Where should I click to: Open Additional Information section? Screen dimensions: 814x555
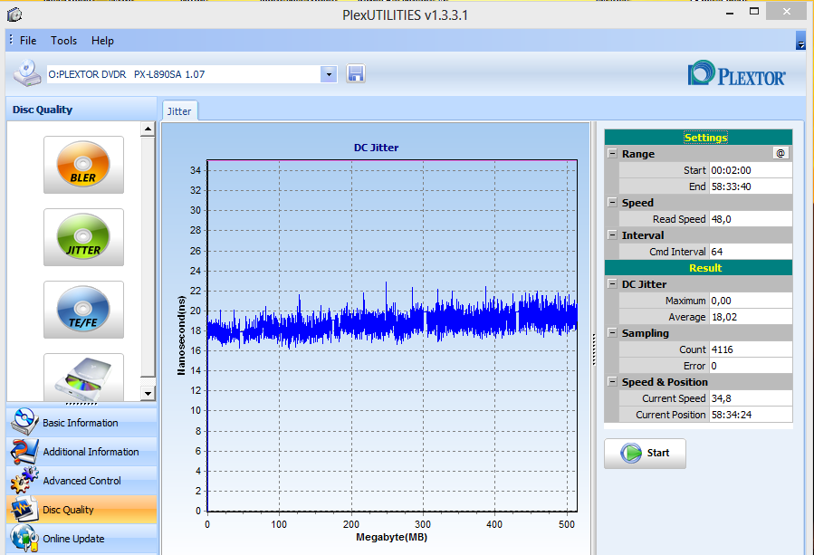click(x=81, y=451)
